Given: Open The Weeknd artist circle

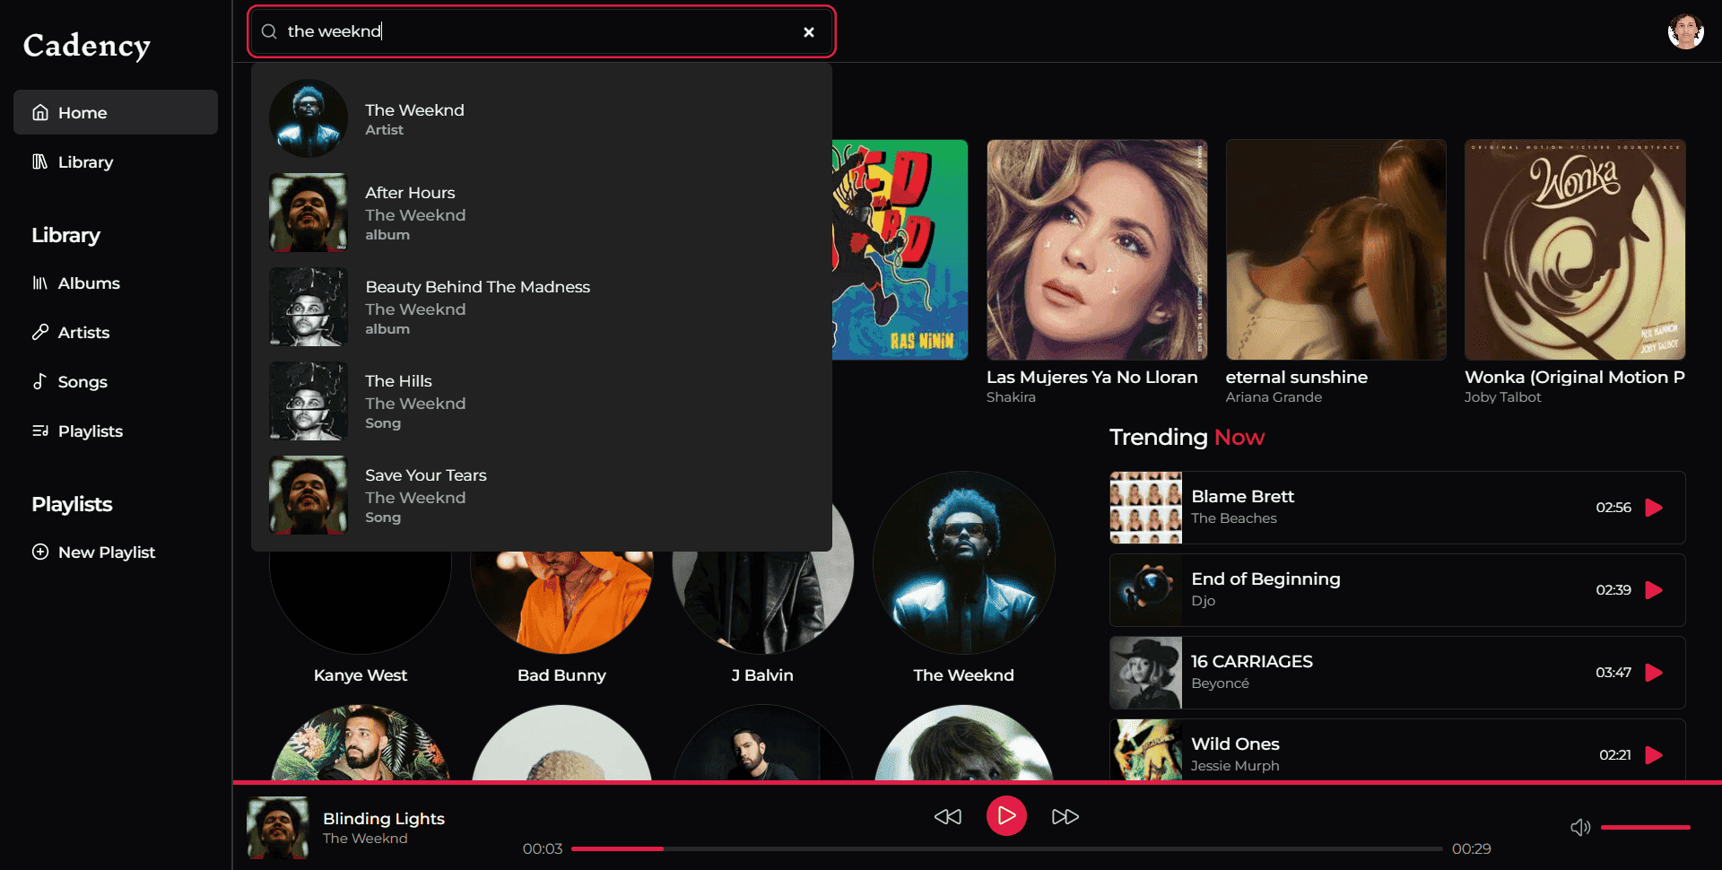Looking at the screenshot, I should (x=964, y=562).
